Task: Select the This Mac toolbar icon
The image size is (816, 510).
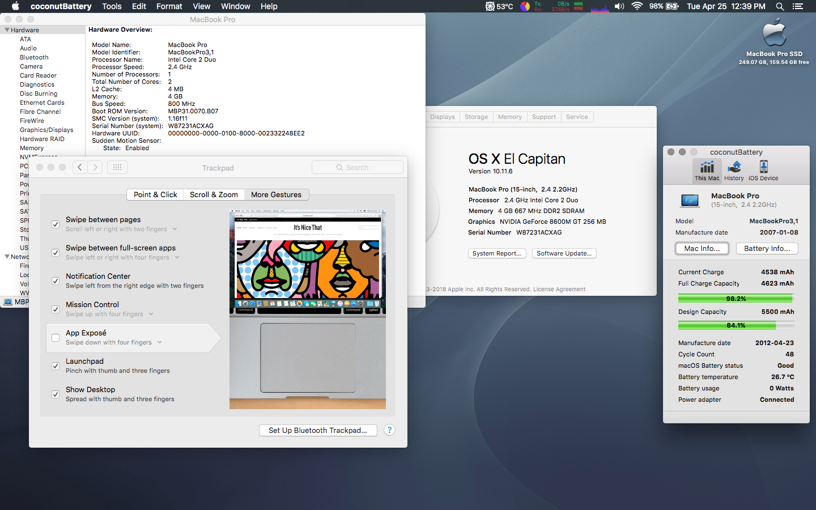Action: coord(707,170)
